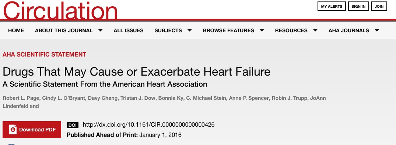This screenshot has width=396, height=145.
Task: Click the My Alerts button
Action: pyautogui.click(x=332, y=6)
